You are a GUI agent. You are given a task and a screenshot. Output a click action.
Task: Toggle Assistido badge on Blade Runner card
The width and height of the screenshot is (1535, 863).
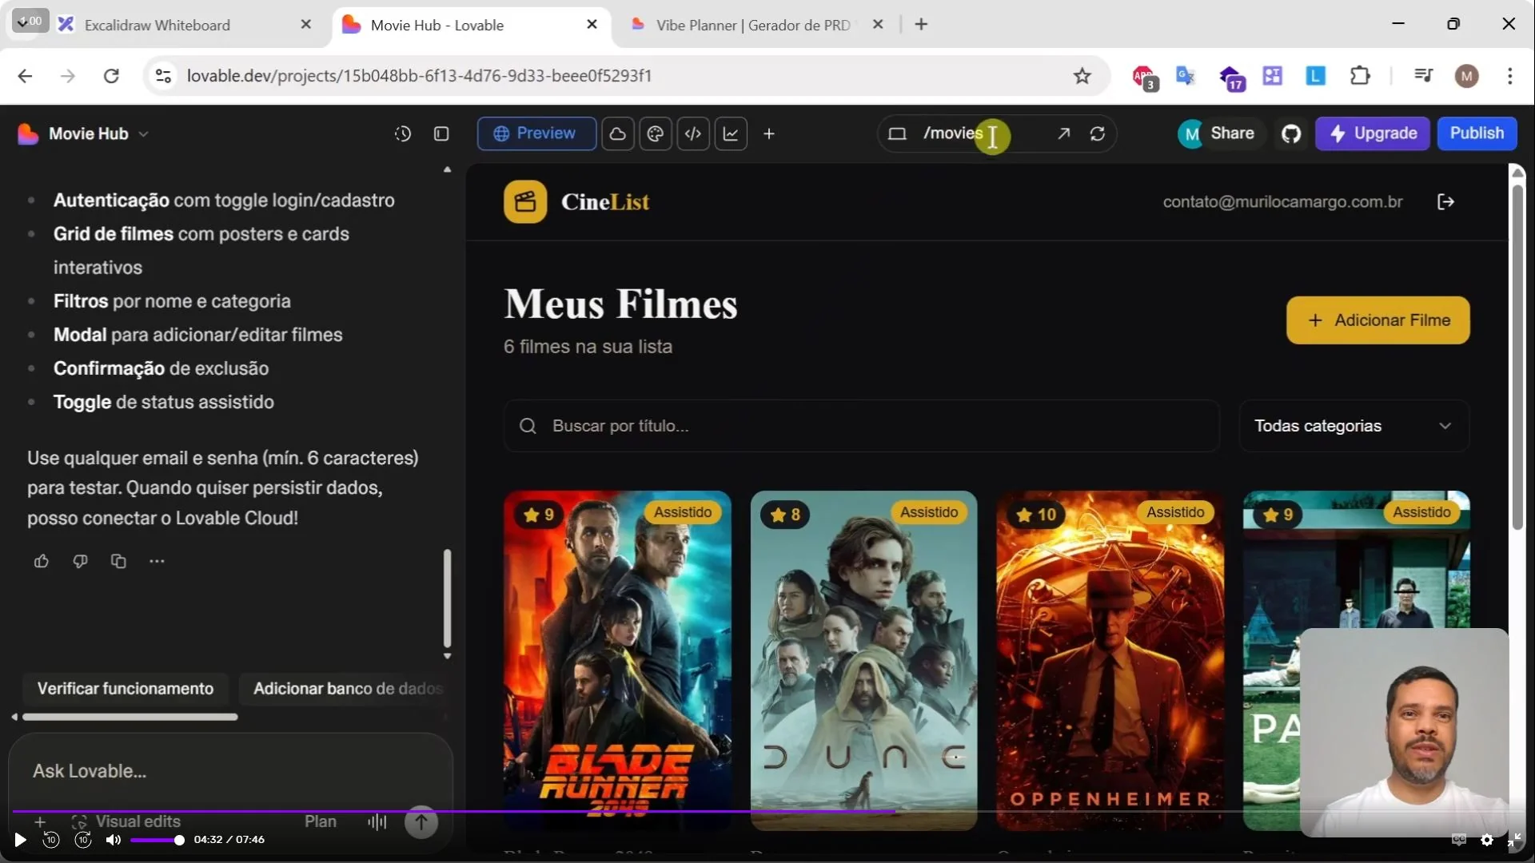(683, 512)
